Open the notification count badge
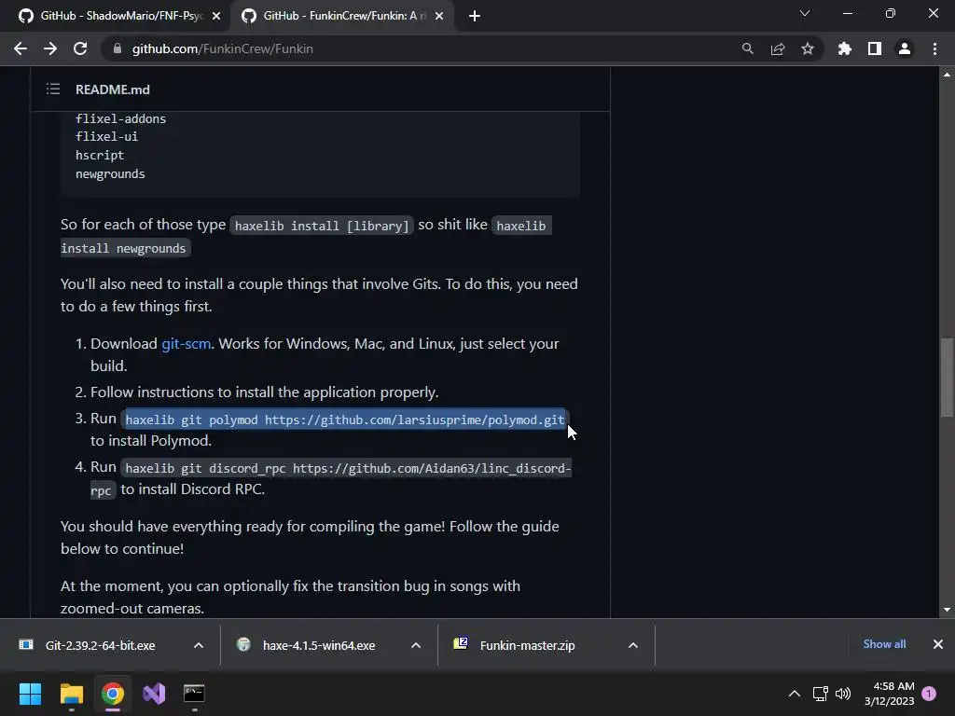Image resolution: width=955 pixels, height=716 pixels. (929, 694)
